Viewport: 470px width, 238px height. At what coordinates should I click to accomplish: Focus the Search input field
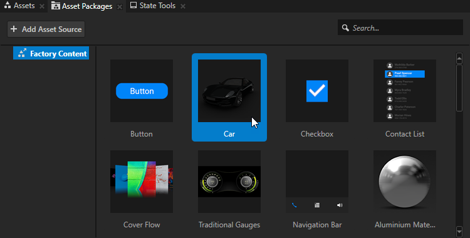tap(400, 28)
